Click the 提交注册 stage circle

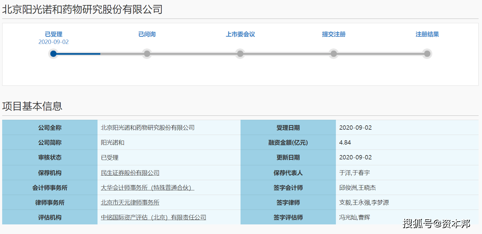pos(333,54)
